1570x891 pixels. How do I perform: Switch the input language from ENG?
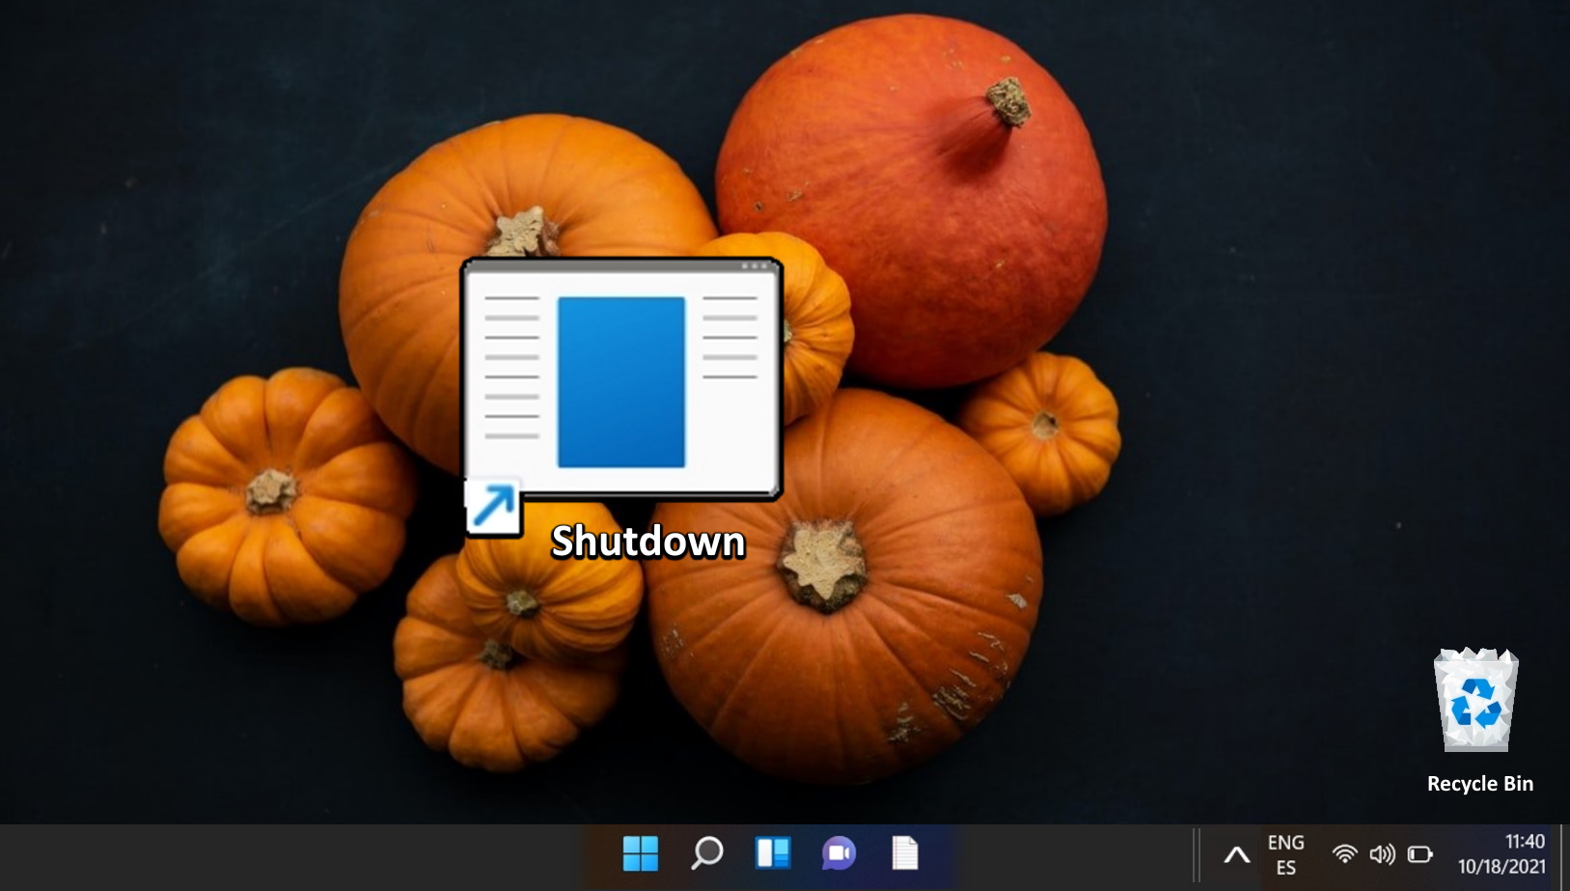pyautogui.click(x=1286, y=841)
